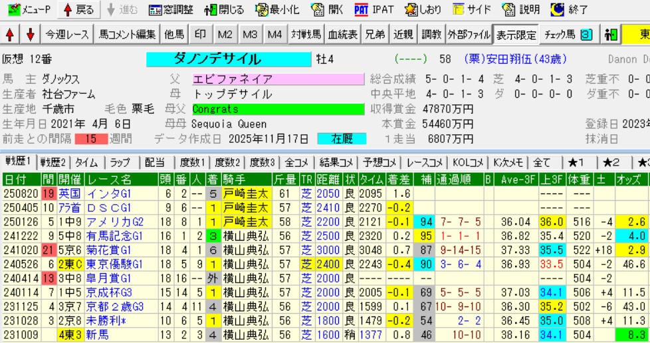This screenshot has height=343, width=650.
Task: Click the cyan 在厩 status box
Action: pyautogui.click(x=342, y=139)
